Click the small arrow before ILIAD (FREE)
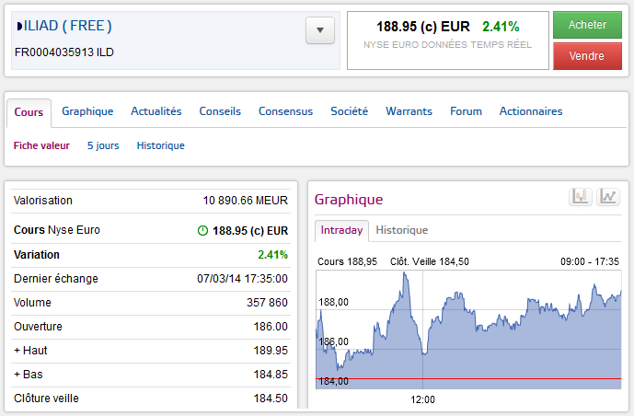The height and width of the screenshot is (416, 634). click(17, 27)
